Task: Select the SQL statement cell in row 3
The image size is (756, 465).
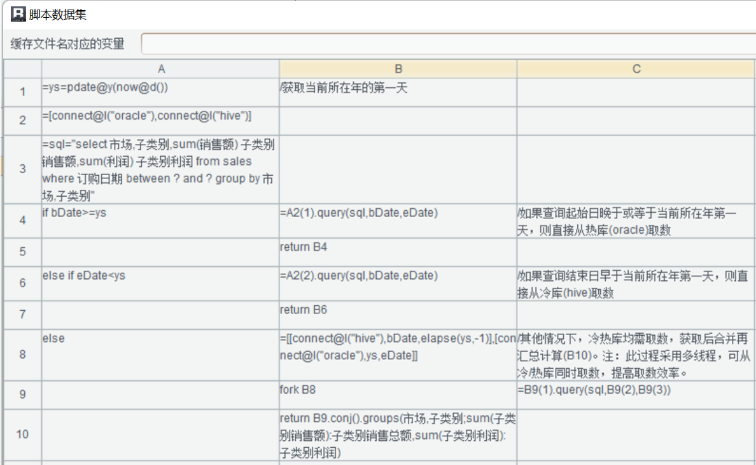Action: (160, 169)
